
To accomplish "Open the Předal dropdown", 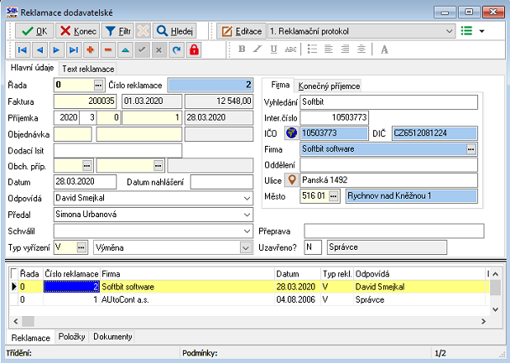I will [247, 215].
